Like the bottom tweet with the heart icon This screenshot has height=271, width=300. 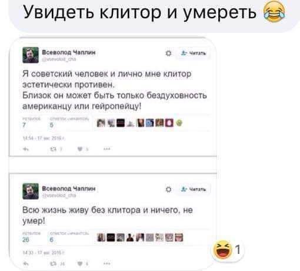click(80, 264)
